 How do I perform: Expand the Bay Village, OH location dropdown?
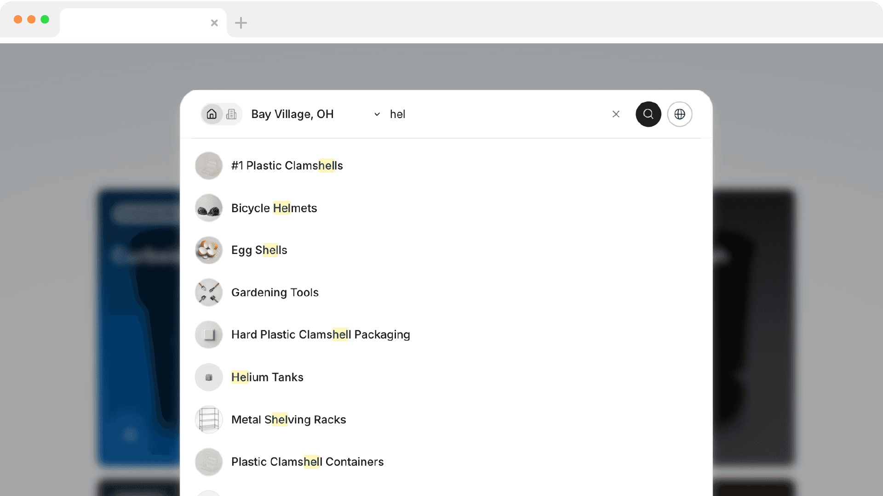point(292,114)
